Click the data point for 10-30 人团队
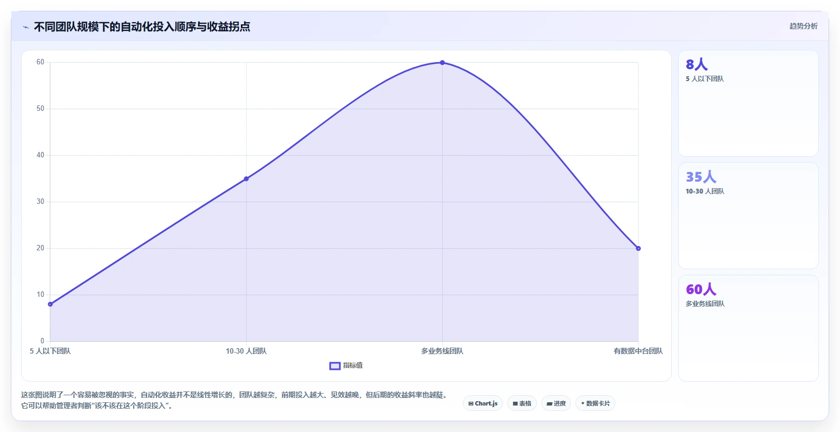Image resolution: width=840 pixels, height=432 pixels. [x=246, y=178]
